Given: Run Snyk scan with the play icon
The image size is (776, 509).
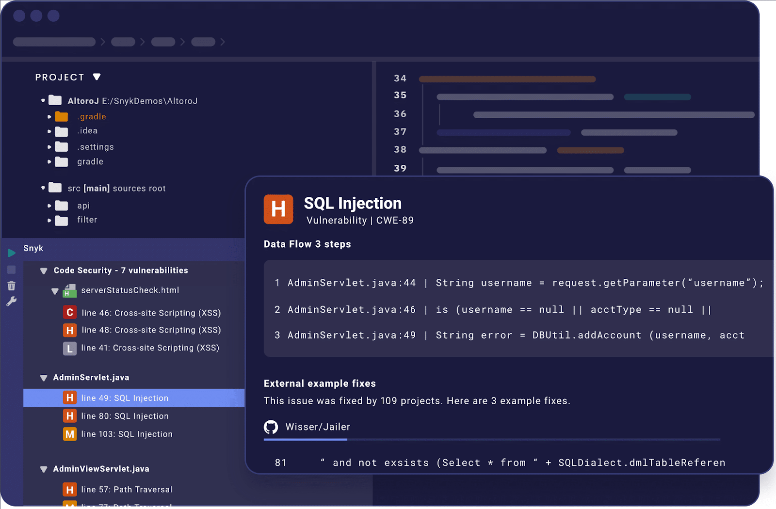Looking at the screenshot, I should 12,253.
